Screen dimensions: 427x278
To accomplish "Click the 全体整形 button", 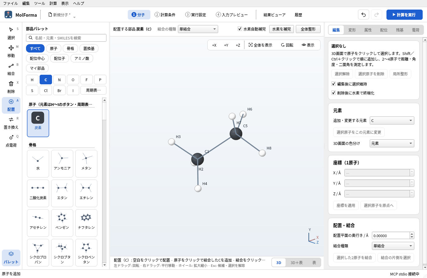I will point(308,29).
